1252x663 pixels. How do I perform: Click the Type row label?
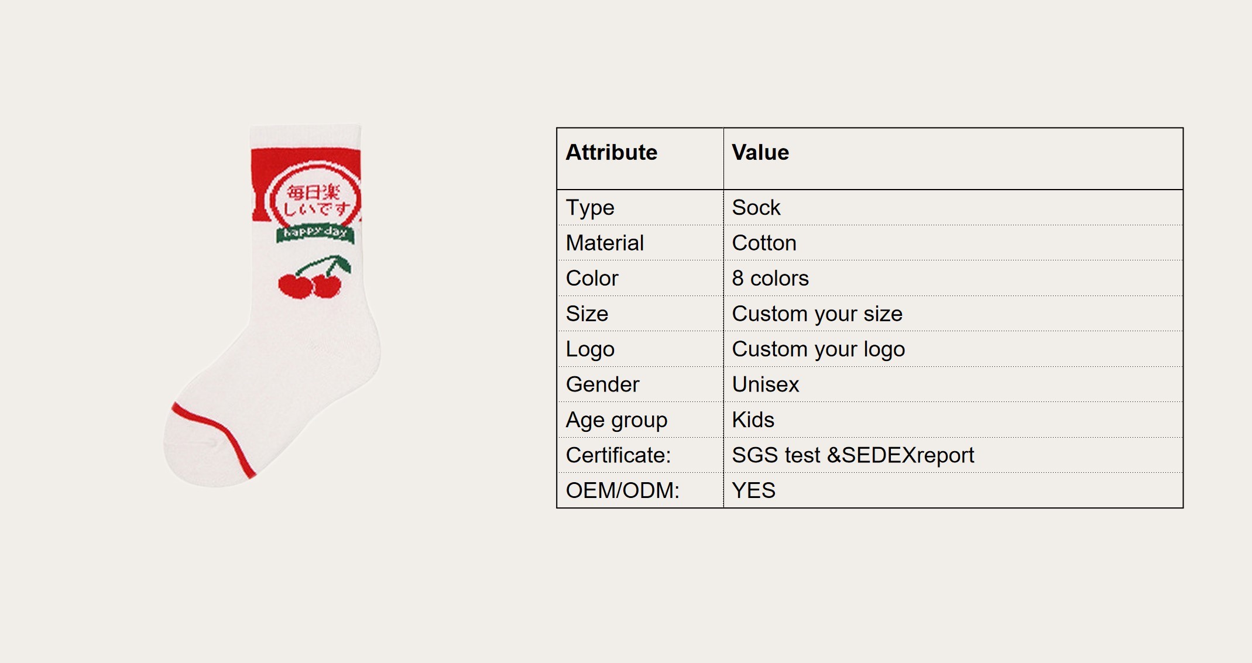coord(590,208)
